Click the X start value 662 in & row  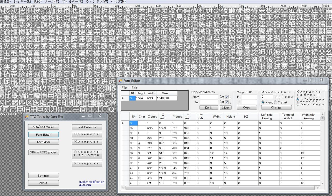click(x=152, y=158)
